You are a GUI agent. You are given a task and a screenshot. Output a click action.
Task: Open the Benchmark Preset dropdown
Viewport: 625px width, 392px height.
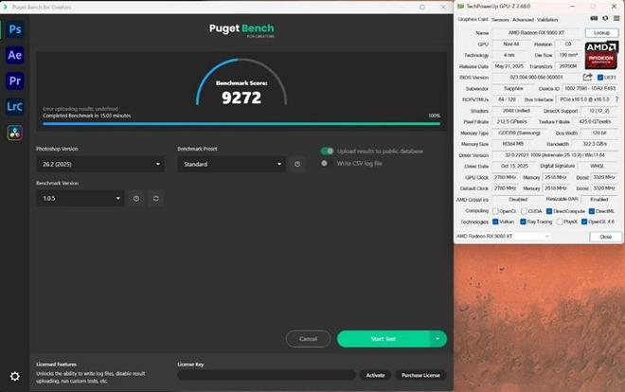coord(230,164)
